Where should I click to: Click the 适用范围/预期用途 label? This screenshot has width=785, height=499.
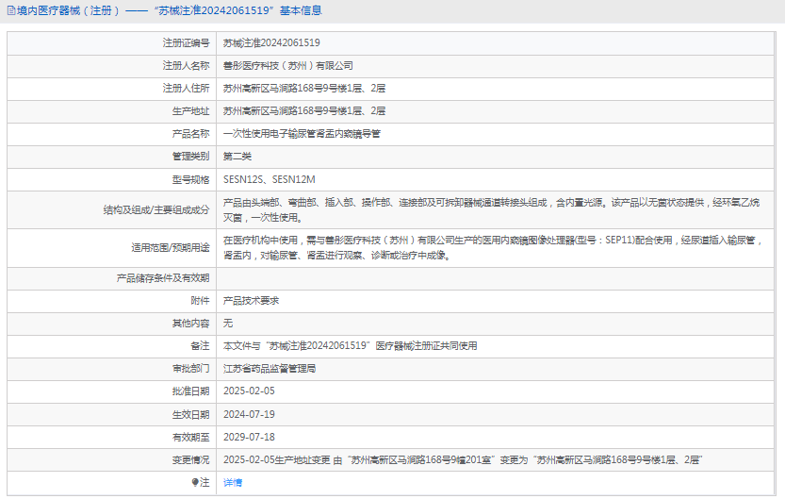coord(171,247)
